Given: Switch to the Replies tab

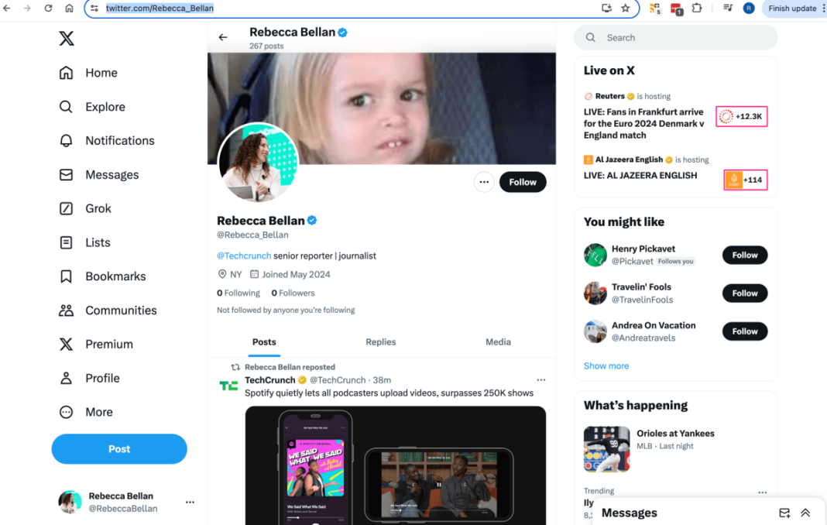Looking at the screenshot, I should 380,342.
